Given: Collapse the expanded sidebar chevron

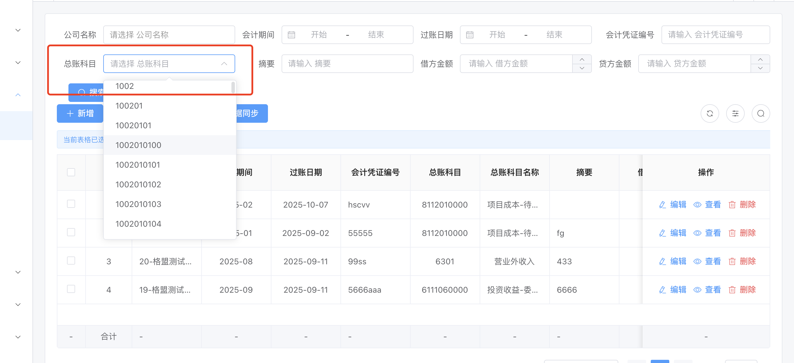Looking at the screenshot, I should tap(18, 95).
